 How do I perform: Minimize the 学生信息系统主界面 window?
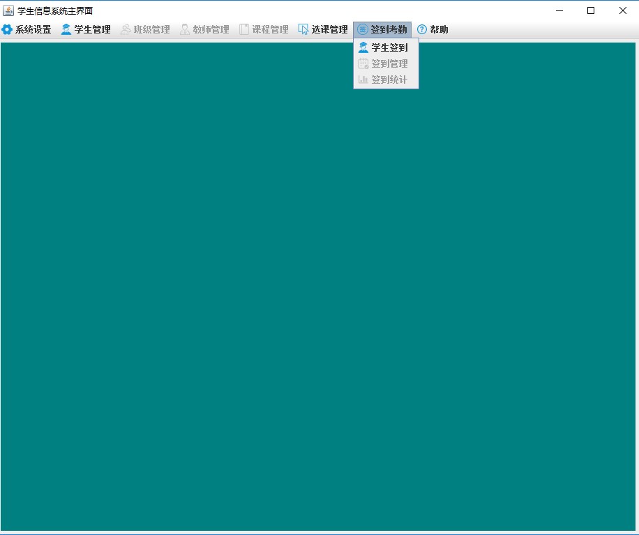tap(559, 10)
